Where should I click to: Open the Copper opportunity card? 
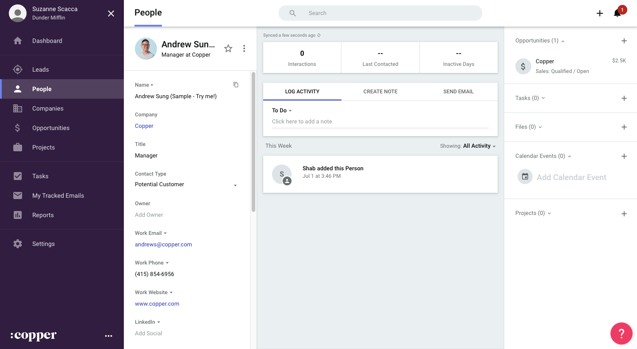coord(571,66)
